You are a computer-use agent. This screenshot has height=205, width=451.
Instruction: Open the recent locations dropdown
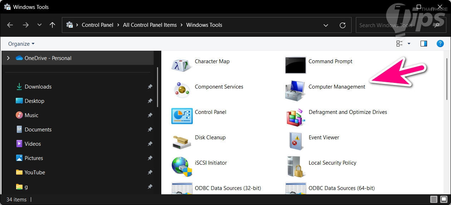[39, 25]
